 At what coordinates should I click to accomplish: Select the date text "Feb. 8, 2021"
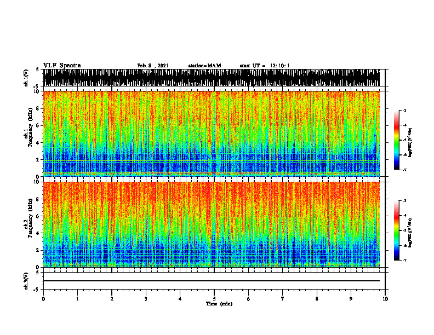(x=153, y=66)
